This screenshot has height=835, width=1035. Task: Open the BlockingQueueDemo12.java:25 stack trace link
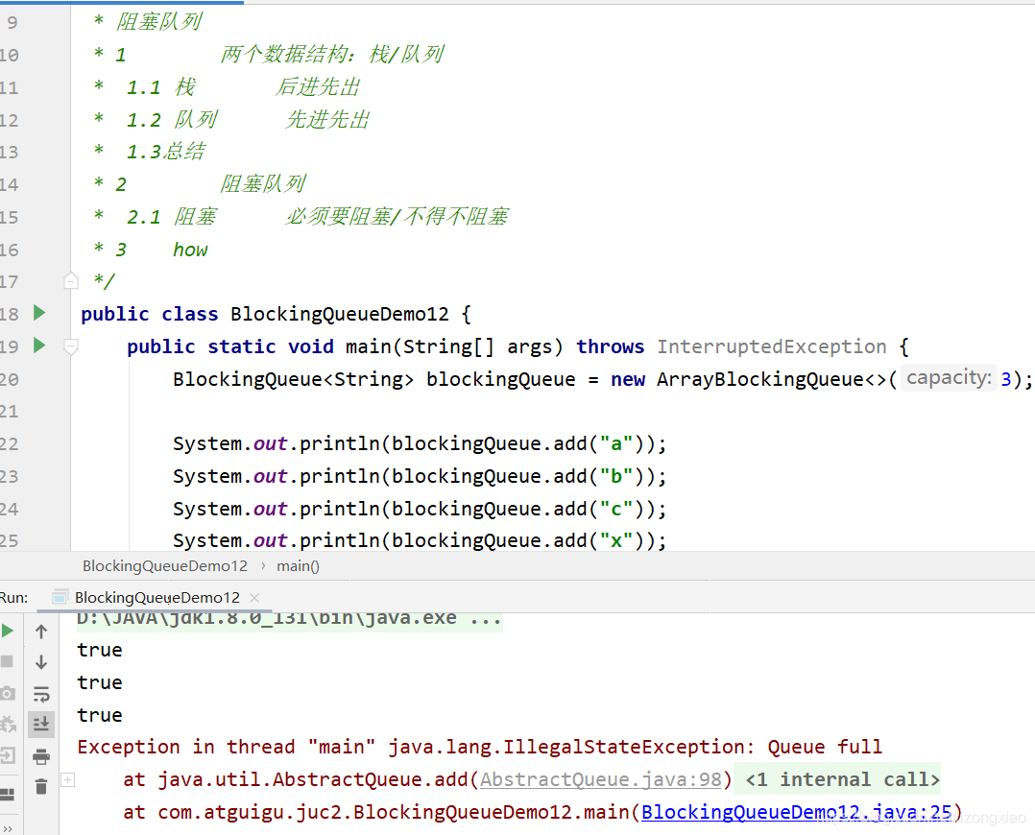click(796, 812)
